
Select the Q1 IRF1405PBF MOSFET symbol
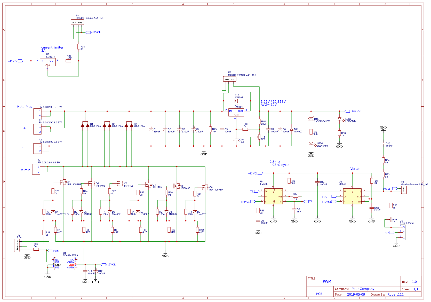(63, 182)
